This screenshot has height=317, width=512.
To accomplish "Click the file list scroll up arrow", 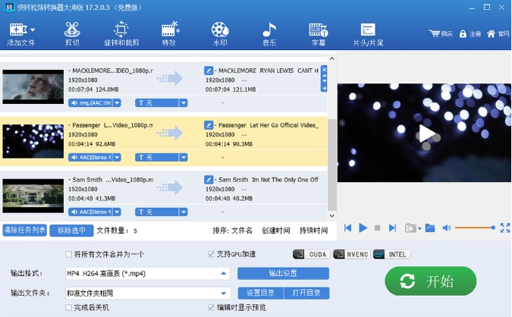I will click(331, 58).
